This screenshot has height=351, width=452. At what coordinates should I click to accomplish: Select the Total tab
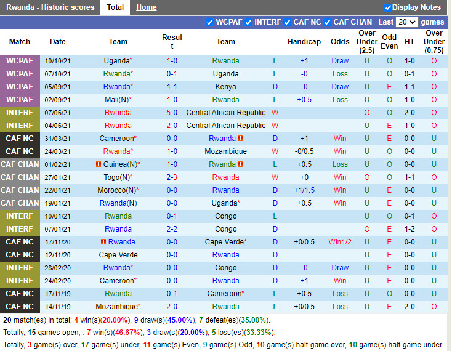click(115, 7)
